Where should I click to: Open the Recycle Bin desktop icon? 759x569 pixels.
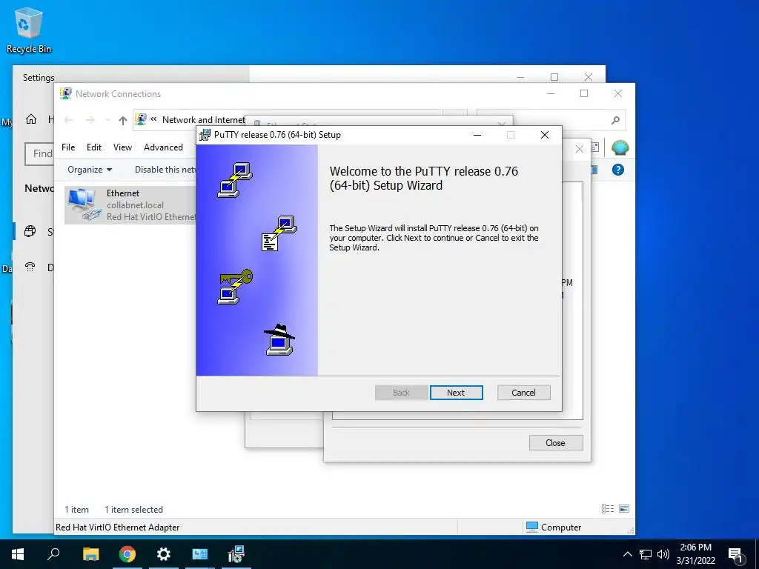click(29, 30)
